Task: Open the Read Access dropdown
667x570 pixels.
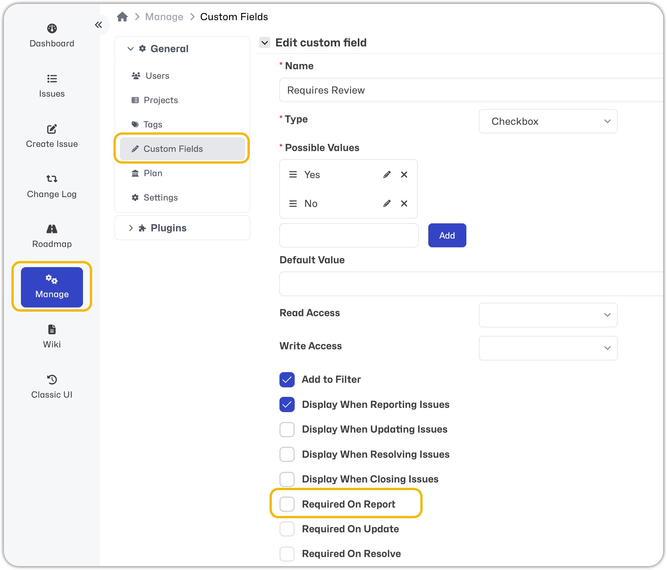Action: pos(548,315)
